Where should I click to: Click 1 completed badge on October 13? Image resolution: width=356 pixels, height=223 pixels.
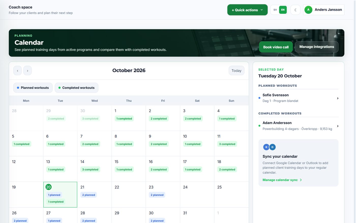(x=56, y=169)
